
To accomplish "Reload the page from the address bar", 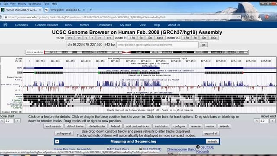I will click(238, 17).
